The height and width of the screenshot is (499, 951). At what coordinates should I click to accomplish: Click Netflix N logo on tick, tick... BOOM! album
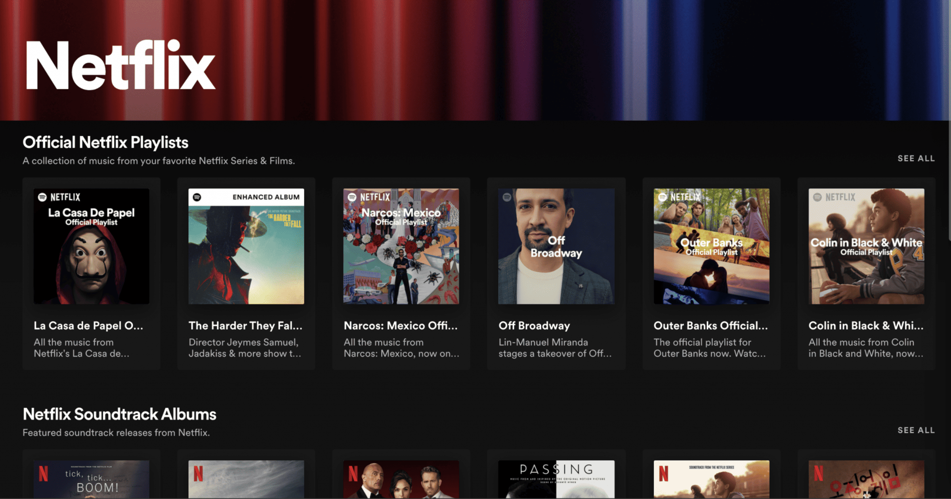(44, 474)
